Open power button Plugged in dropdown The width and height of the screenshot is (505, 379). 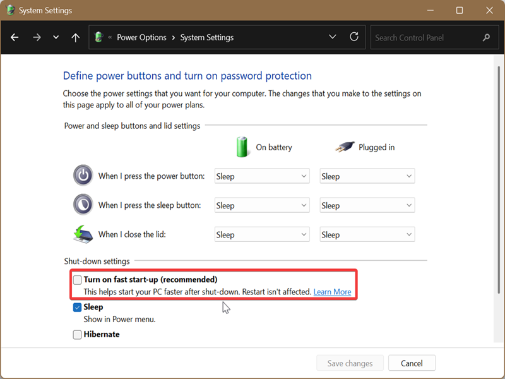367,176
